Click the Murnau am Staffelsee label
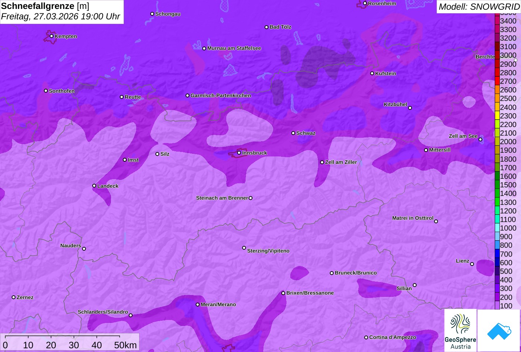 (x=234, y=48)
